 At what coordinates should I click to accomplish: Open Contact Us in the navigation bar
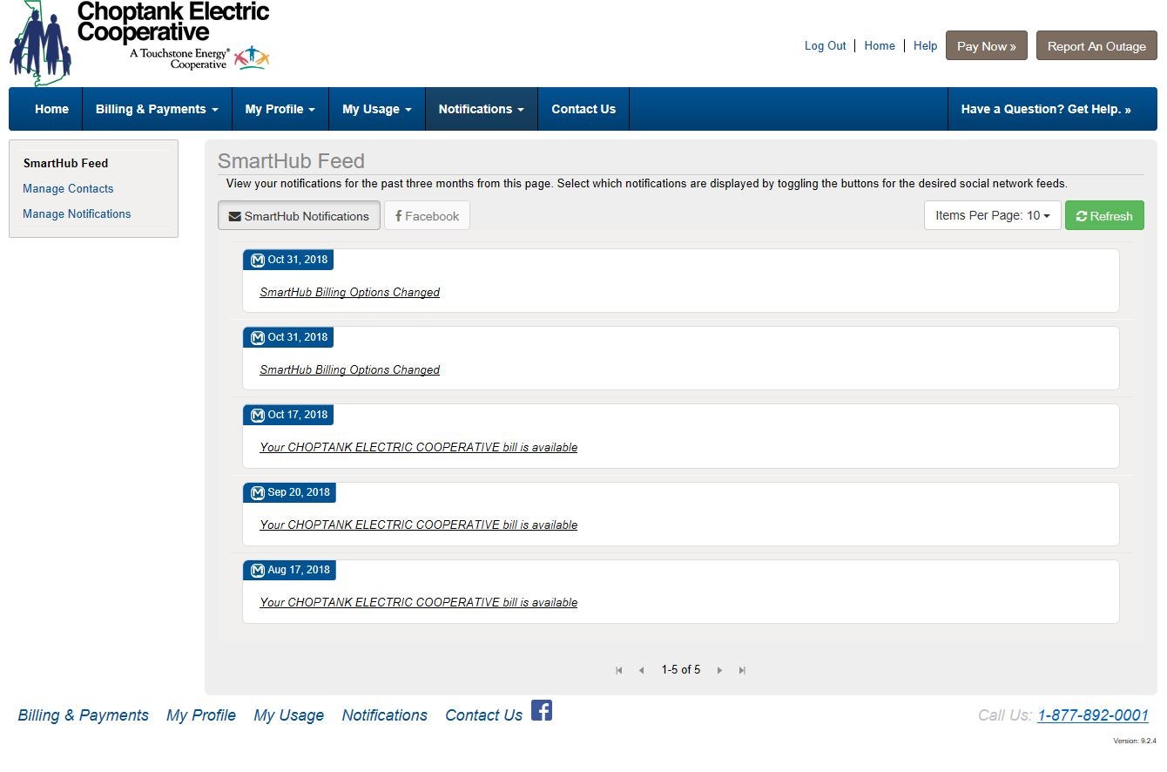(x=583, y=109)
